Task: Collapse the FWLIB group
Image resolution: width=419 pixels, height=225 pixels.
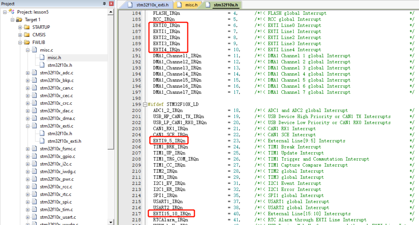Action: click(x=20, y=43)
